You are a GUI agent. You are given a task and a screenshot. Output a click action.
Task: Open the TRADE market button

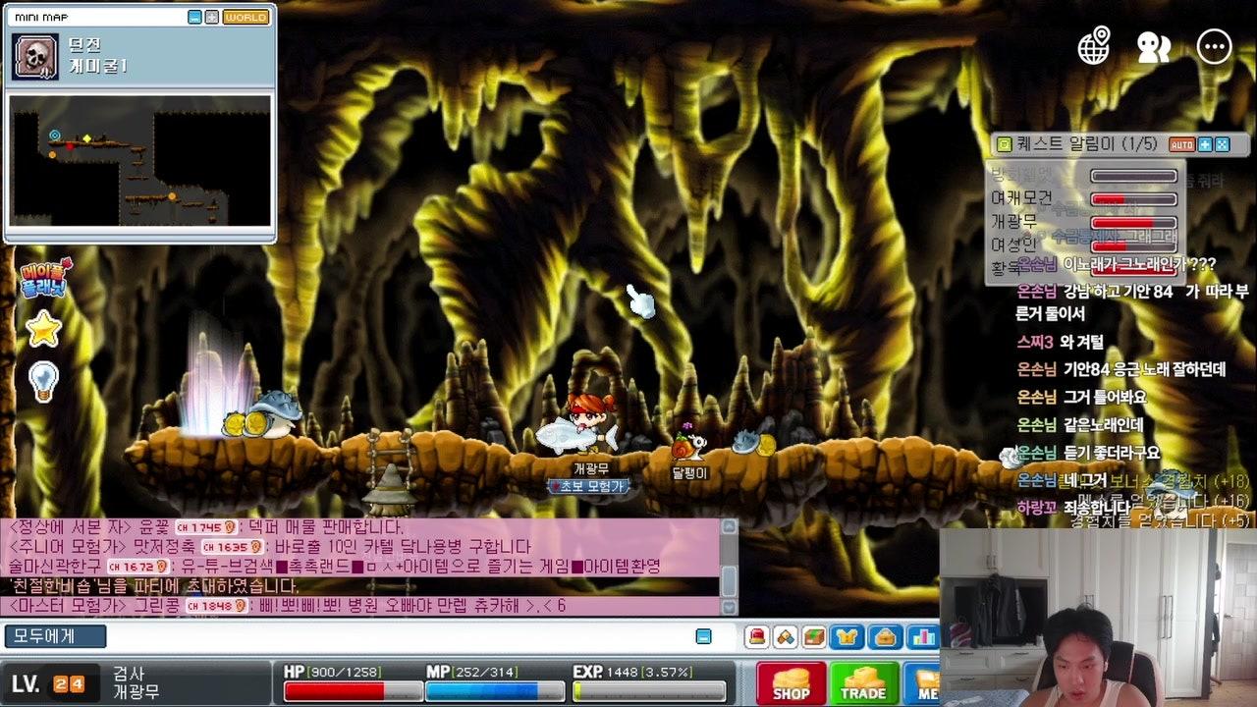pos(864,683)
